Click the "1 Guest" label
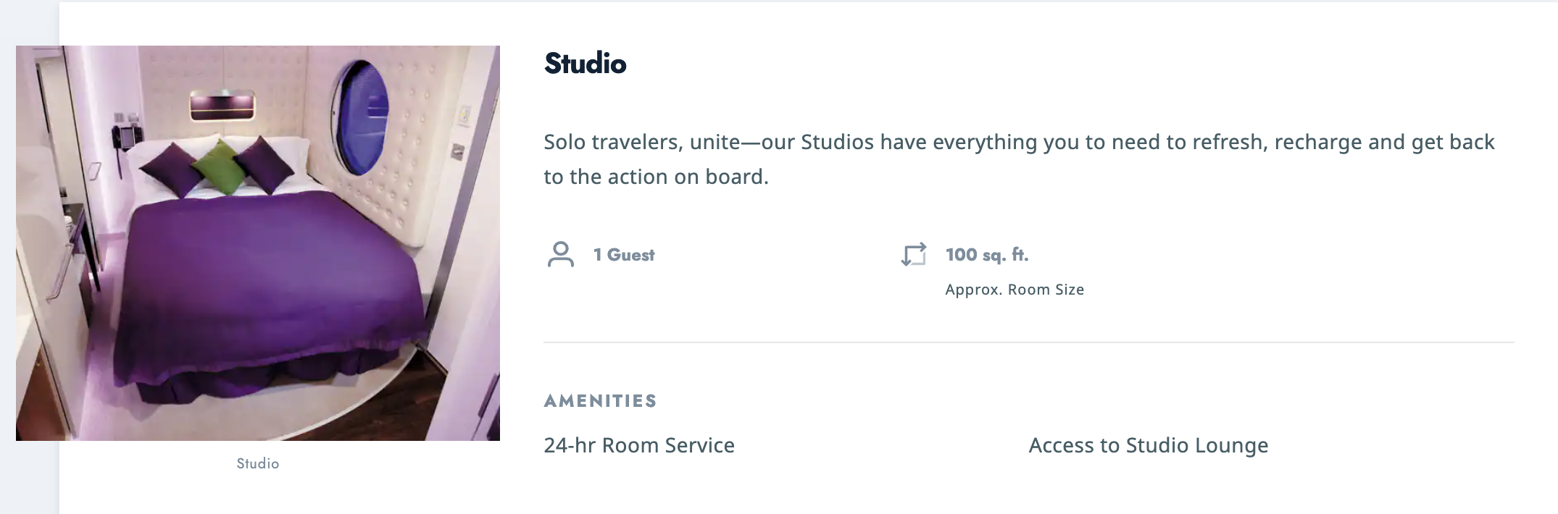Screen dimensions: 1558x514 pos(624,255)
